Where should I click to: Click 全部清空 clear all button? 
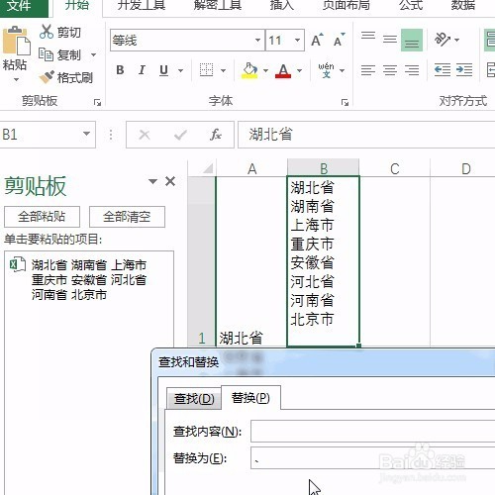[x=127, y=217]
